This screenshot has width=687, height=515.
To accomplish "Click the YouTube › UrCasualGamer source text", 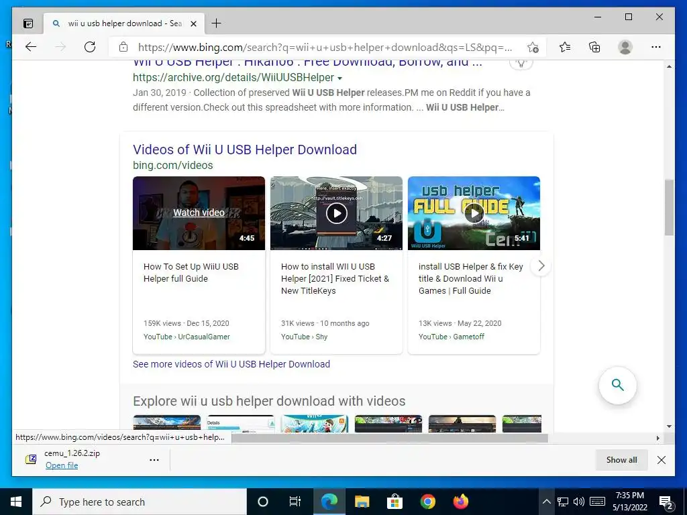I will [187, 337].
